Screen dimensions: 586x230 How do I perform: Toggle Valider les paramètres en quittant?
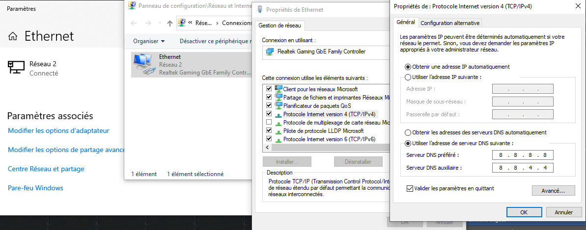click(410, 188)
